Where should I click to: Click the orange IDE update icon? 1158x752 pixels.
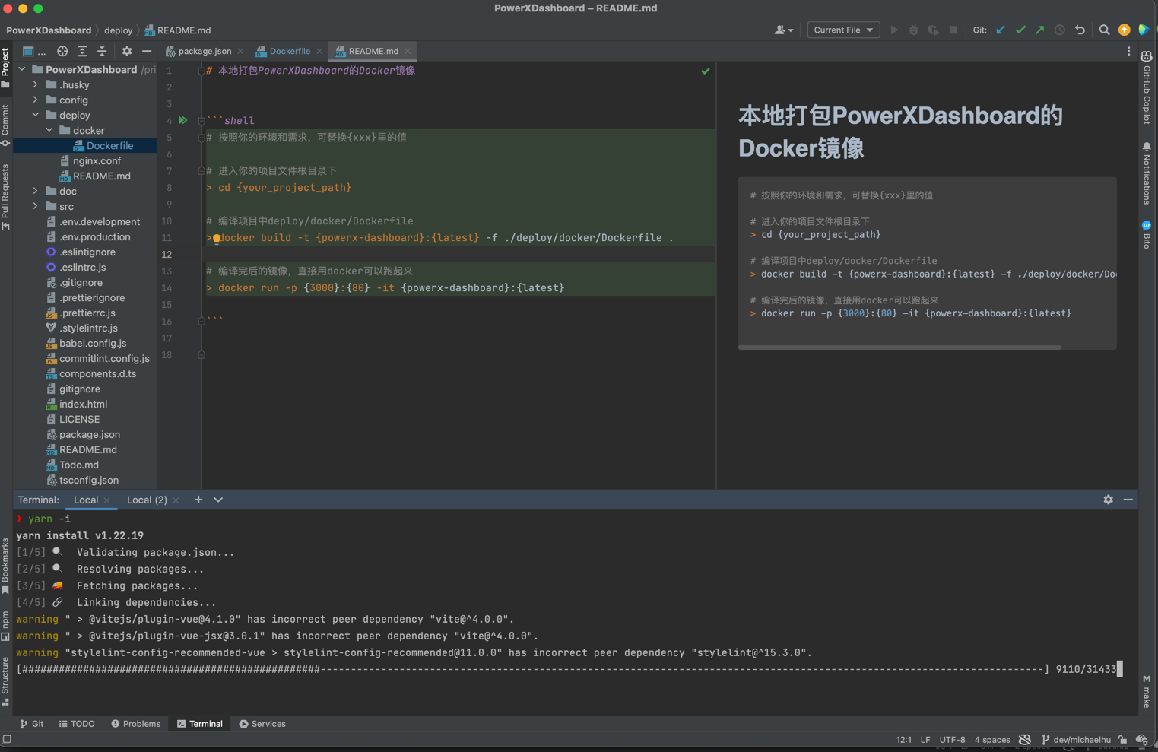tap(1124, 30)
